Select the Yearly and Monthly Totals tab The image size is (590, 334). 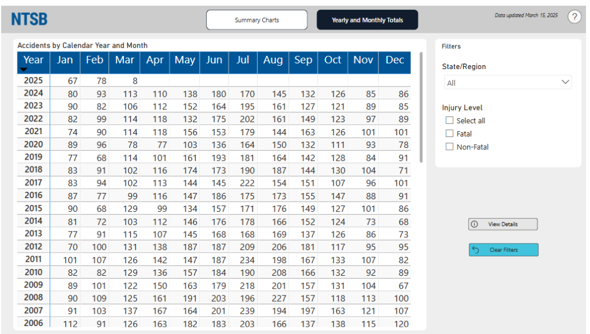[x=367, y=20]
